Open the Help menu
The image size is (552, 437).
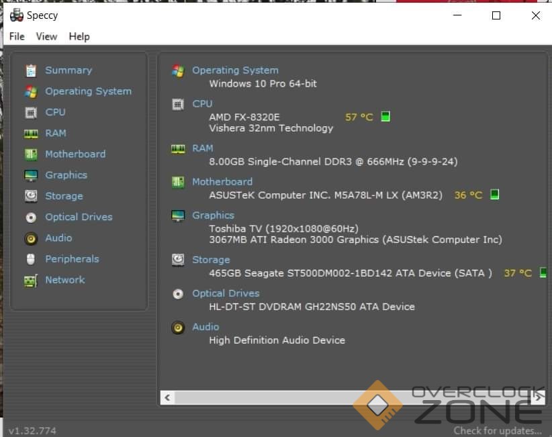pos(79,37)
